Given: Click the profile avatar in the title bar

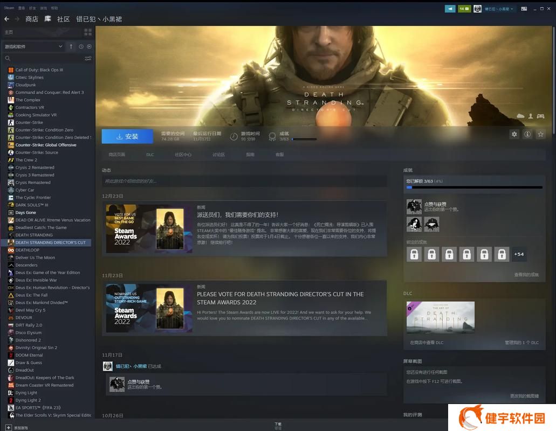Looking at the screenshot, I should point(477,9).
